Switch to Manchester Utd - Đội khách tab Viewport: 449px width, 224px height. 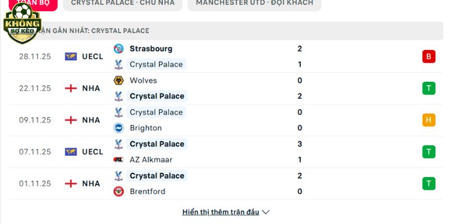255,3
